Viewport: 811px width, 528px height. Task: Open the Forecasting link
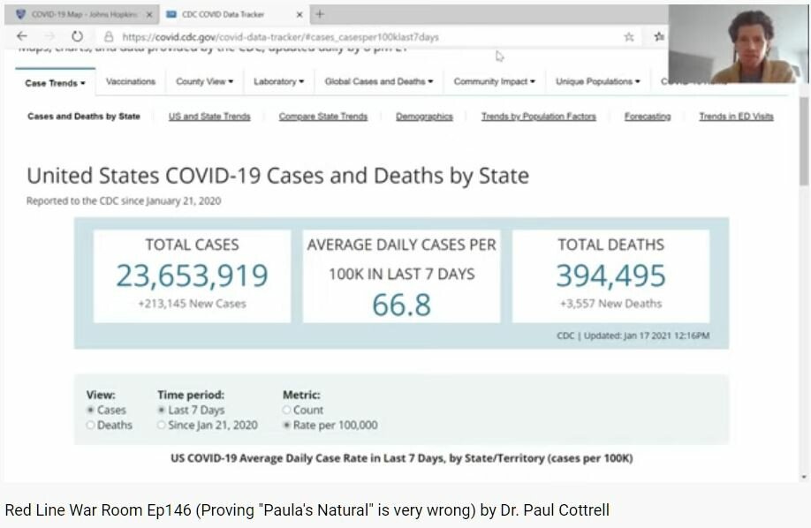[x=648, y=117]
